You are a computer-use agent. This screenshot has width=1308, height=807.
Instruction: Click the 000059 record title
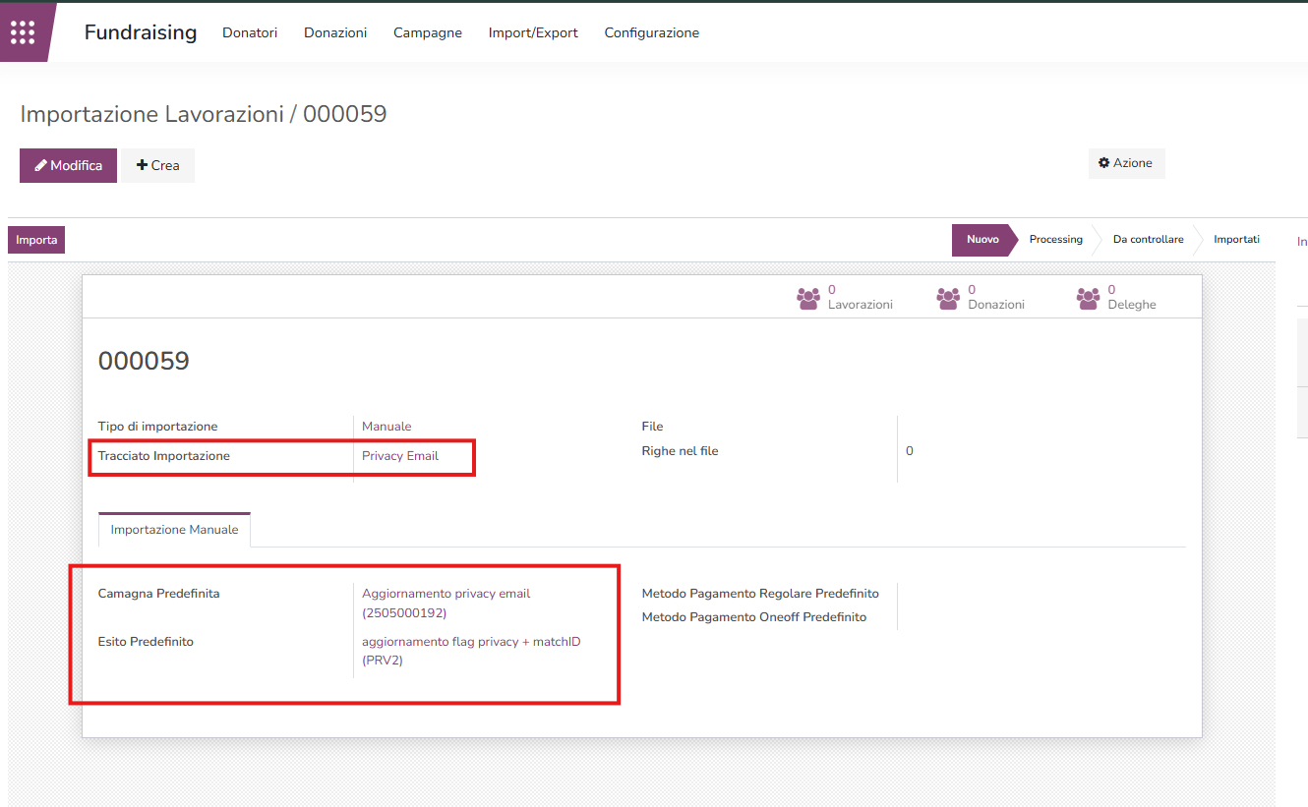pyautogui.click(x=144, y=361)
